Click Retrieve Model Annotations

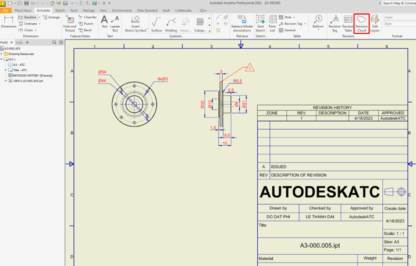pos(242,24)
